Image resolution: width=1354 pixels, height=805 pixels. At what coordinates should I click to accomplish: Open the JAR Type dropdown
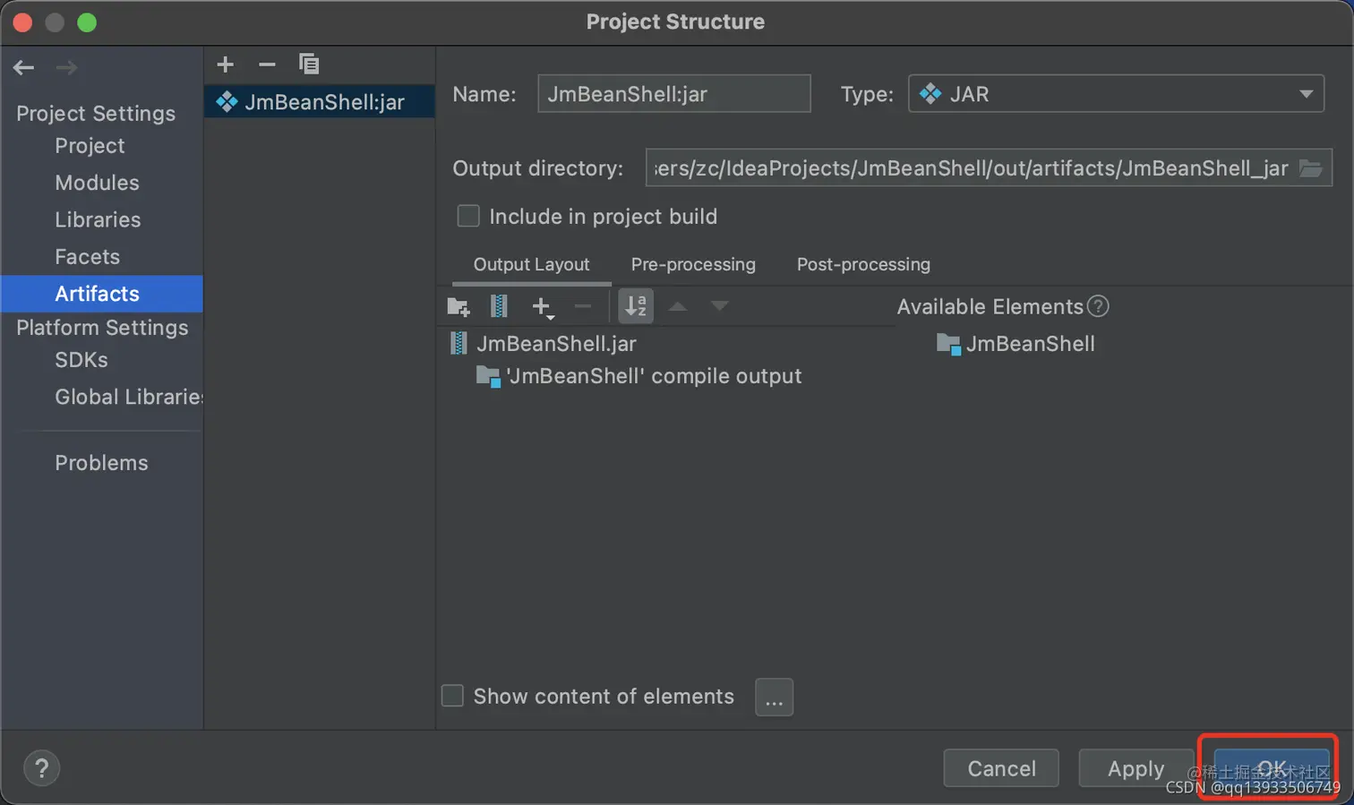1116,94
